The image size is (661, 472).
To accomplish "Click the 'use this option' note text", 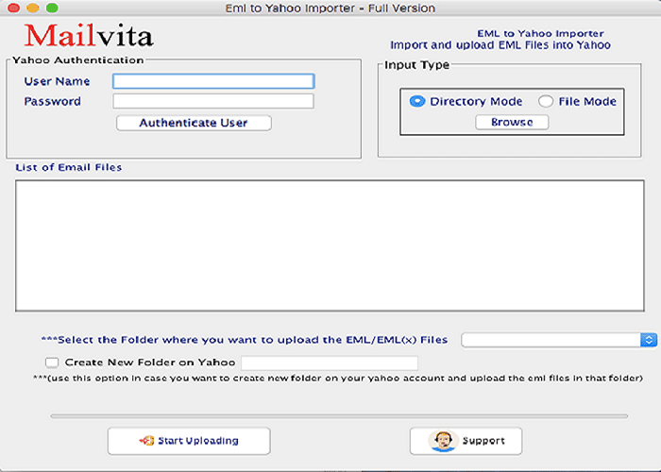I will click(338, 378).
